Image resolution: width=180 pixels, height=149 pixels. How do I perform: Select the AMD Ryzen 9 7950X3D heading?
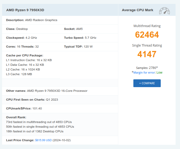pyautogui.click(x=25, y=10)
